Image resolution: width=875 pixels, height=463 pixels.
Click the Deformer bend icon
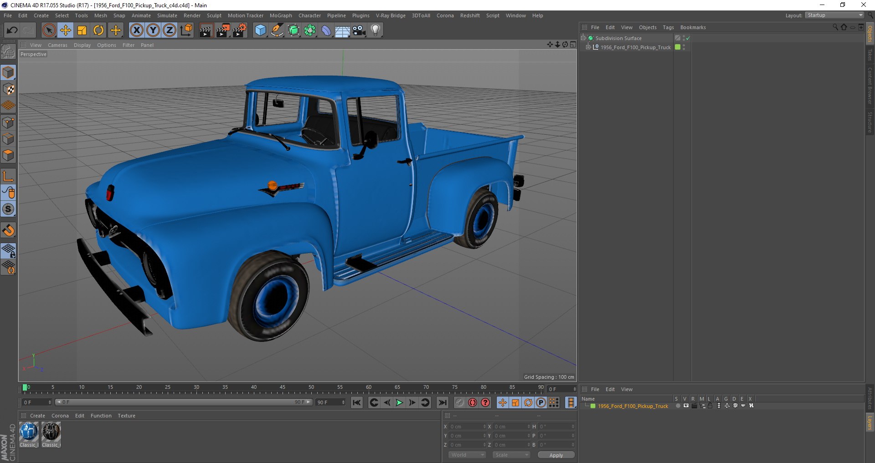tap(326, 31)
